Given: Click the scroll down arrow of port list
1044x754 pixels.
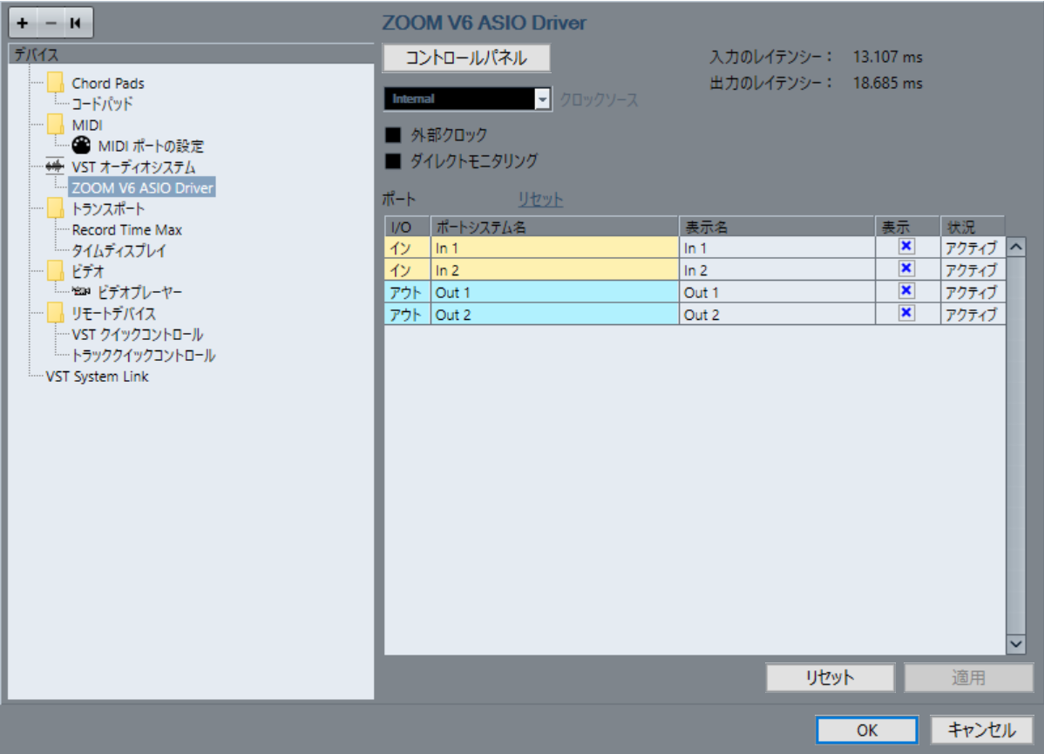Looking at the screenshot, I should tap(1015, 644).
